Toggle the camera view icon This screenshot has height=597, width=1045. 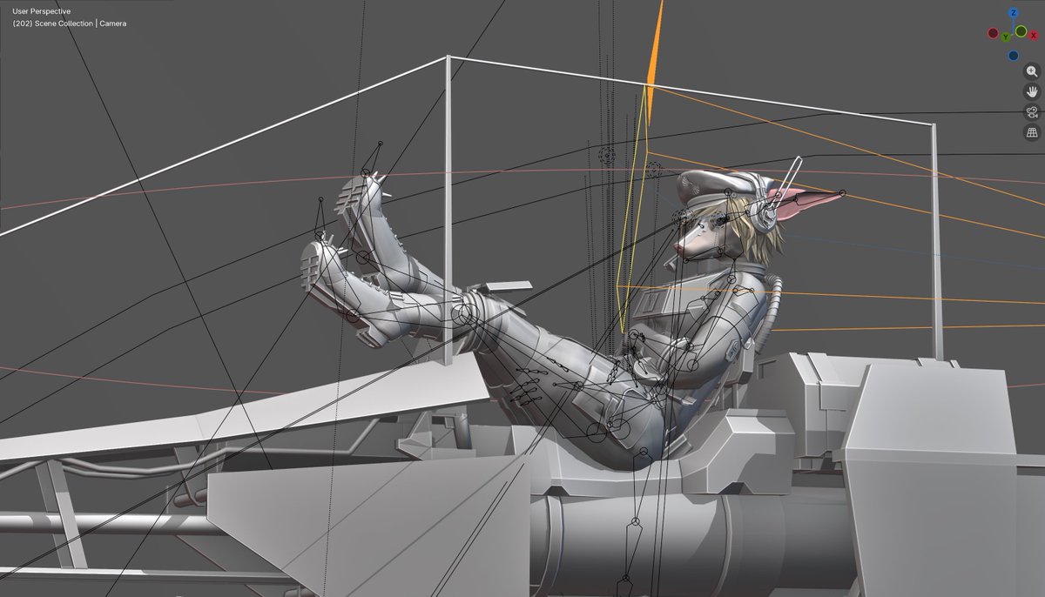1032,111
